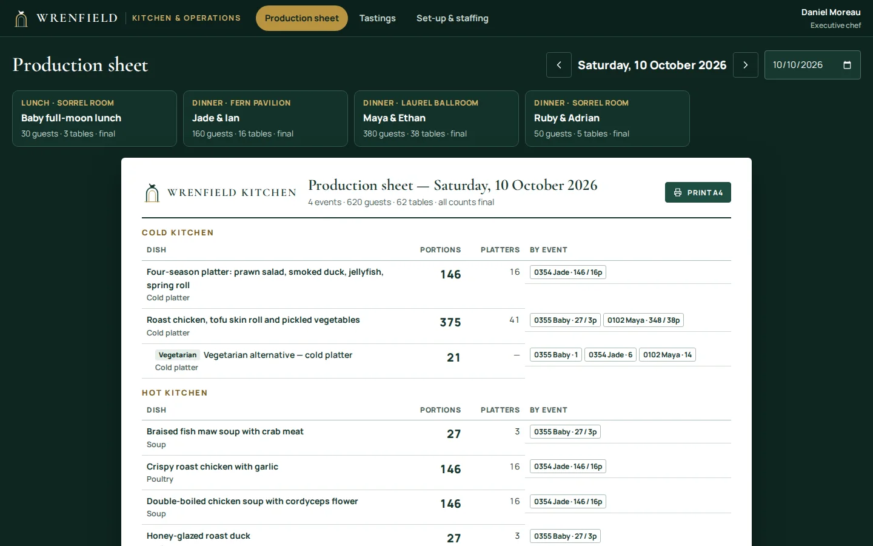Viewport: 873px width, 546px height.
Task: Click the Four-season platter 0354 Jade chip
Action: pyautogui.click(x=568, y=272)
